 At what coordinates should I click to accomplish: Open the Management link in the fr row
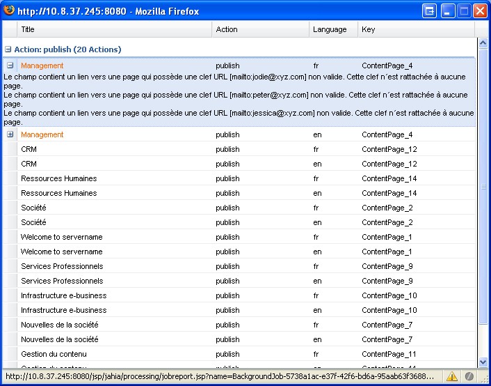42,65
